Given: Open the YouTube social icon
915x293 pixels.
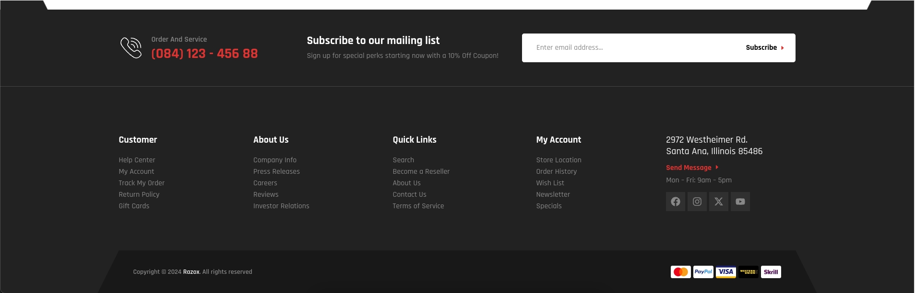Looking at the screenshot, I should [x=740, y=202].
